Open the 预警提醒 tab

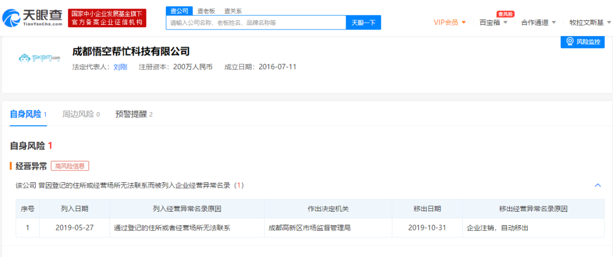[131, 114]
